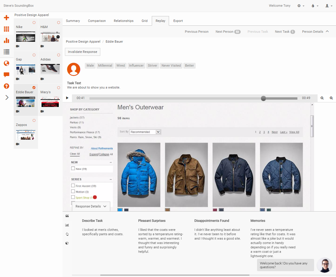Move the replay timeline slider handle
The image size is (336, 277).
click(263, 98)
